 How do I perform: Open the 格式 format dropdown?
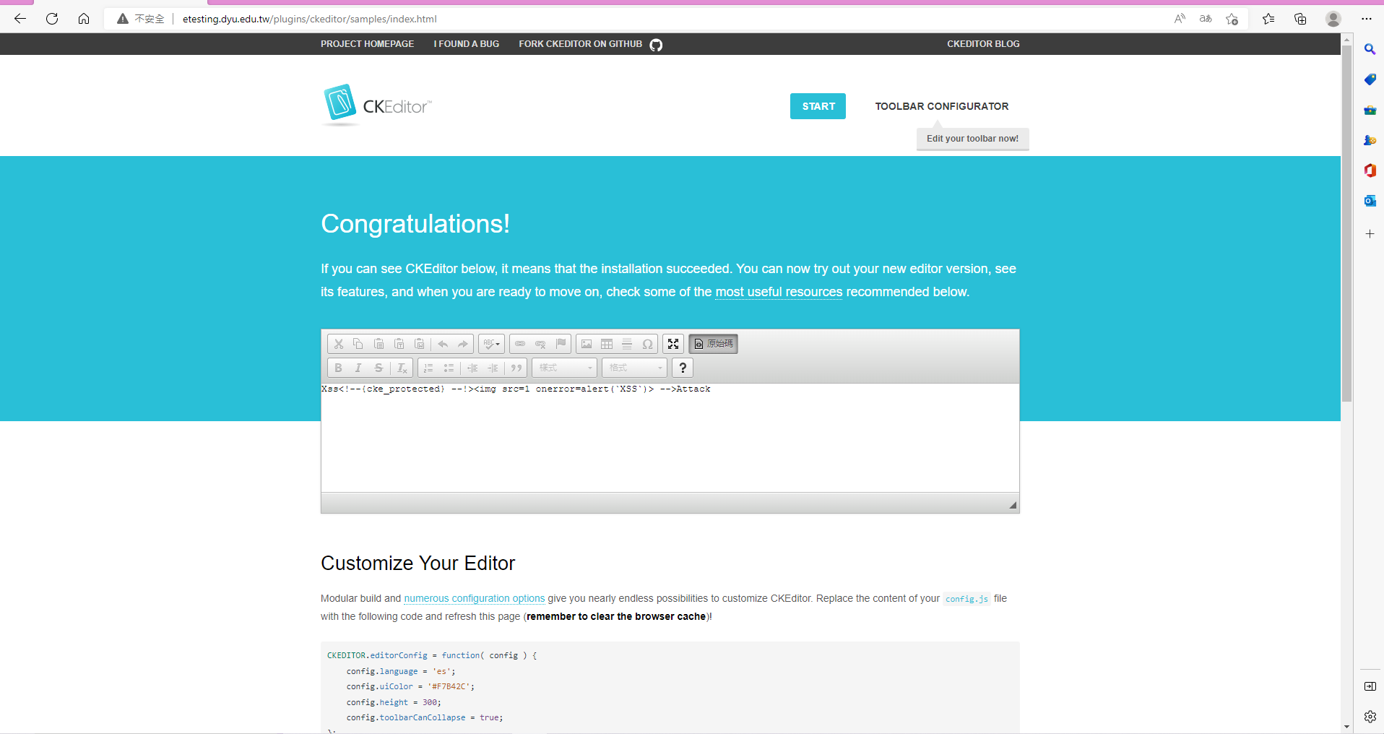pos(635,368)
